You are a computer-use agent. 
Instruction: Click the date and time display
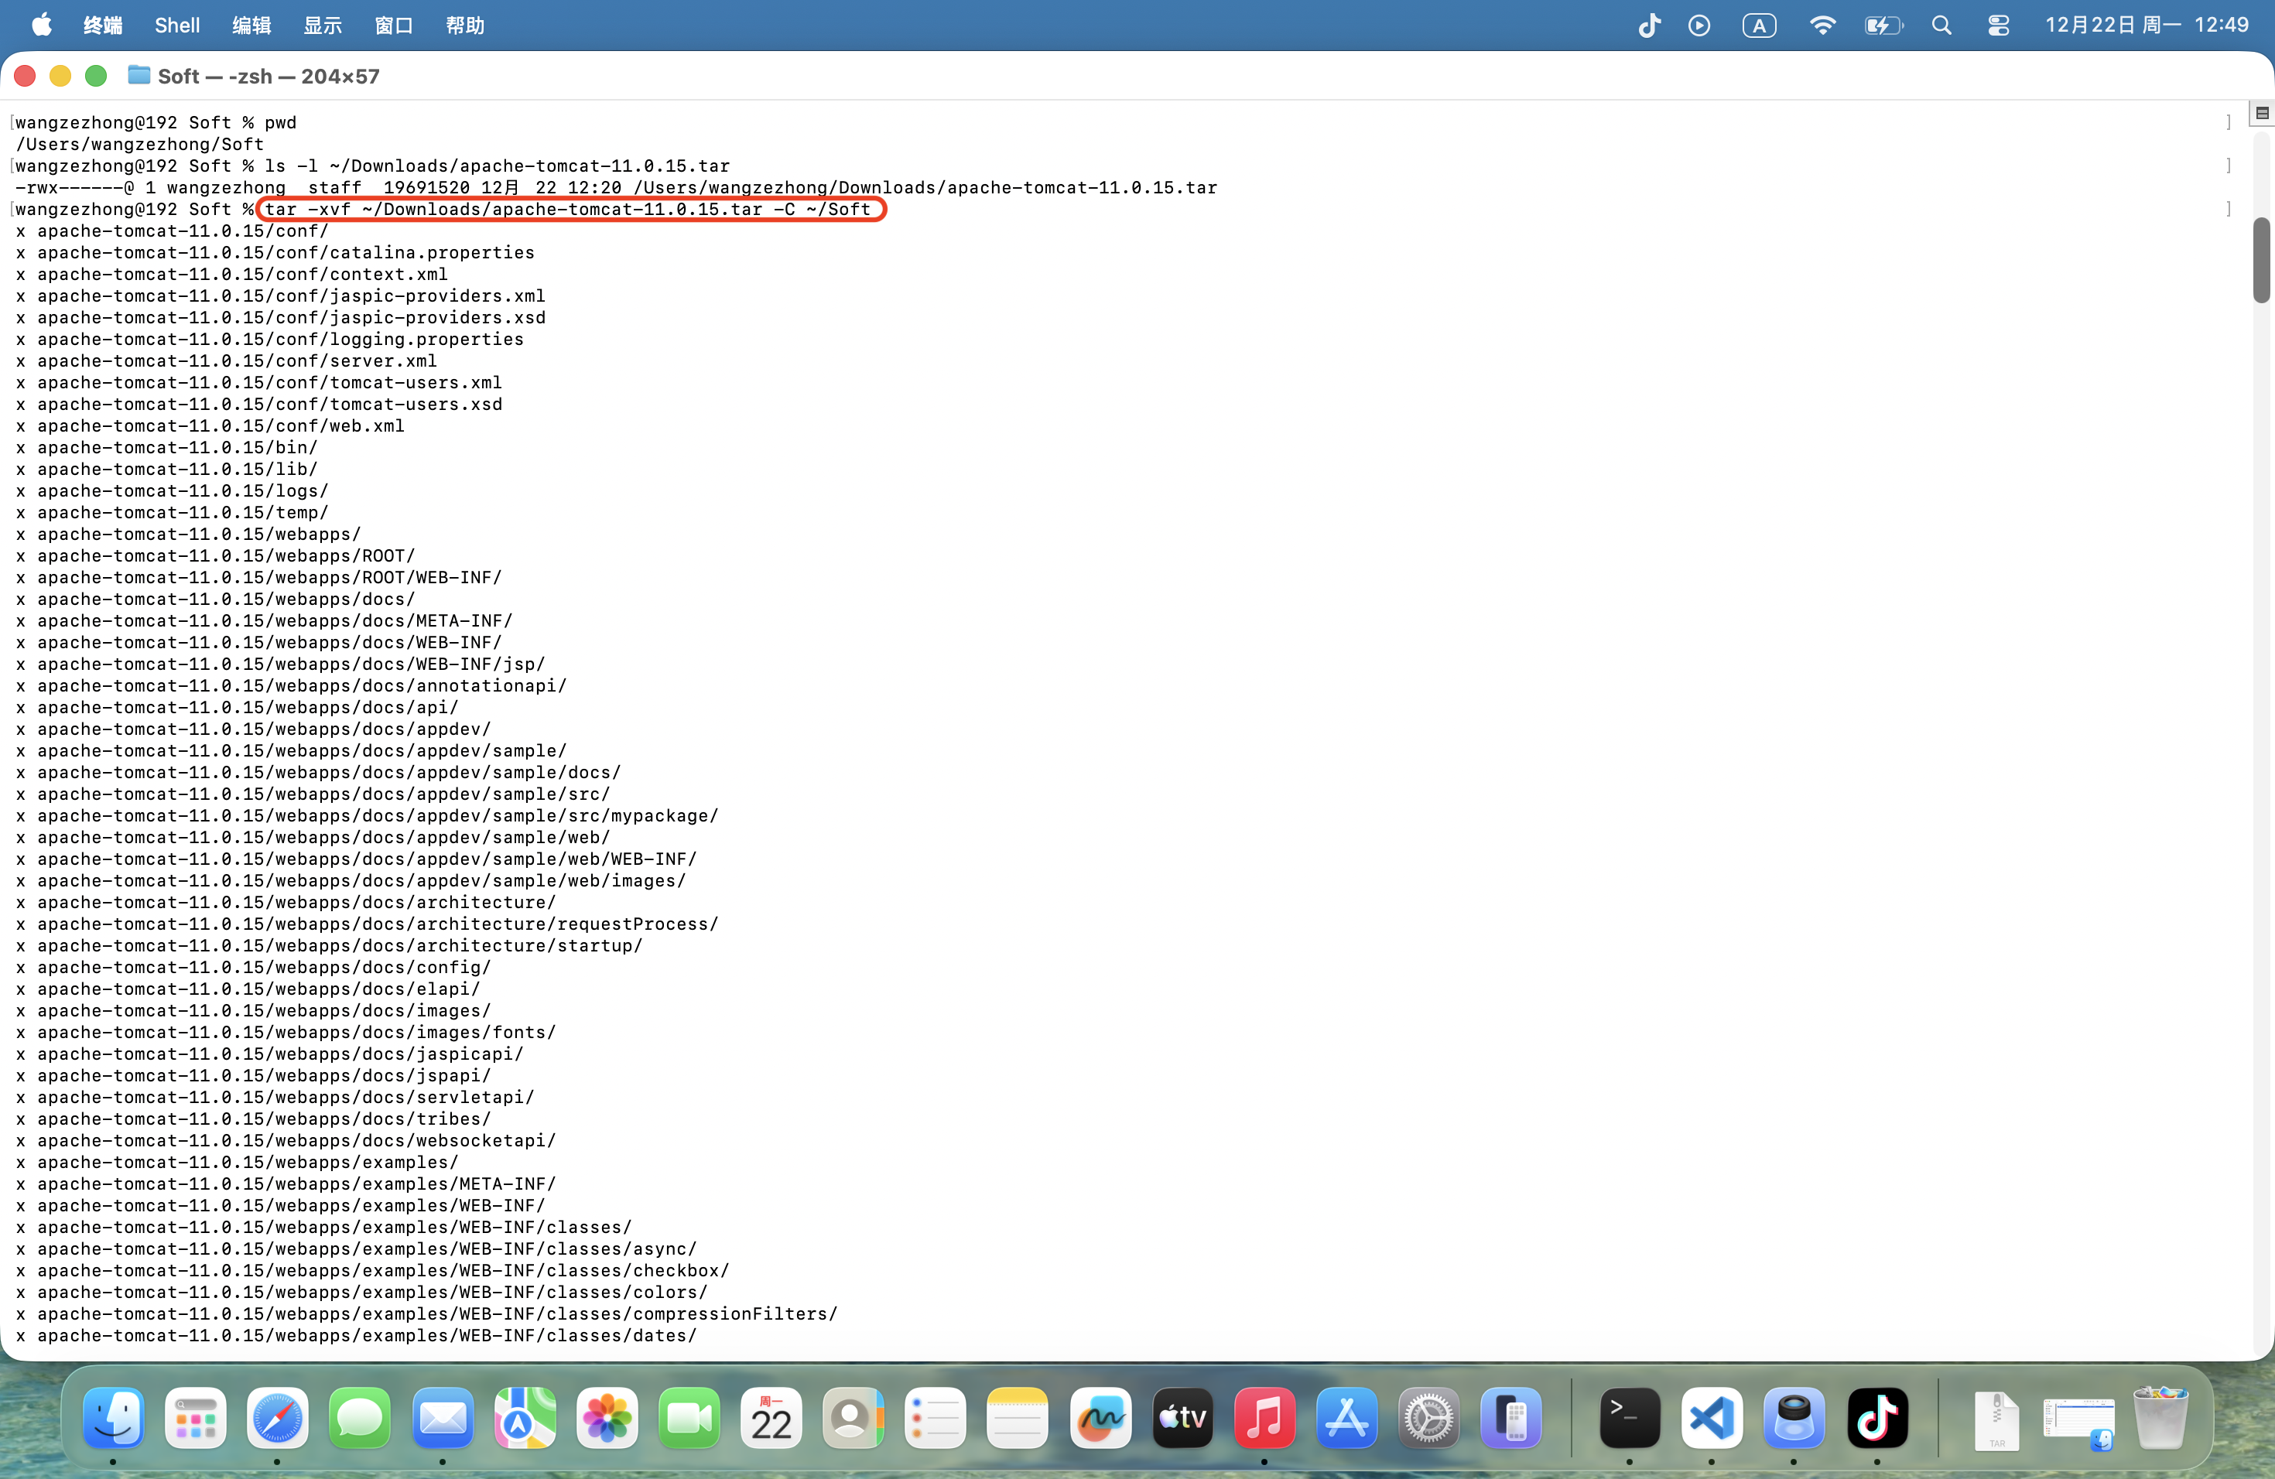tap(2146, 26)
